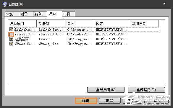
Task: Uncheck the Realtek startup item checkbox
Action: (x=11, y=30)
